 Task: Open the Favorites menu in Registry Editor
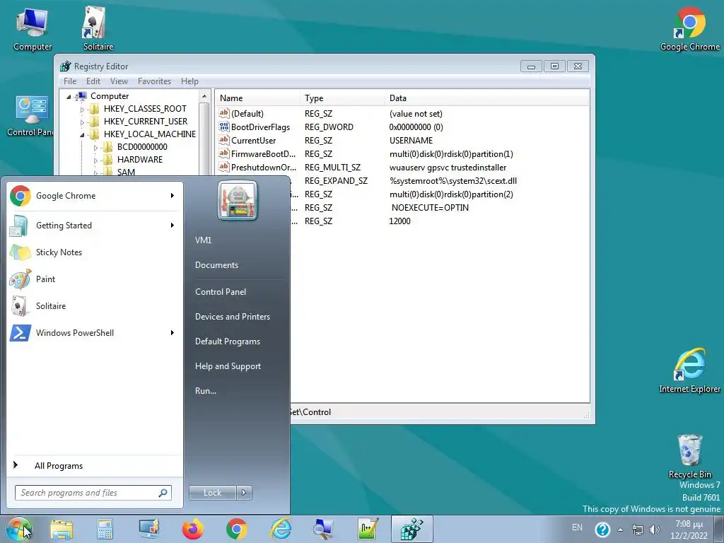[x=154, y=81]
